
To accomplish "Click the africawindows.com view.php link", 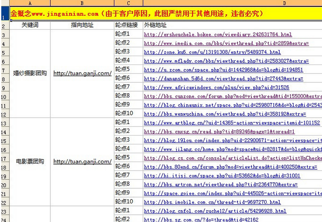I will pyautogui.click(x=217, y=87).
